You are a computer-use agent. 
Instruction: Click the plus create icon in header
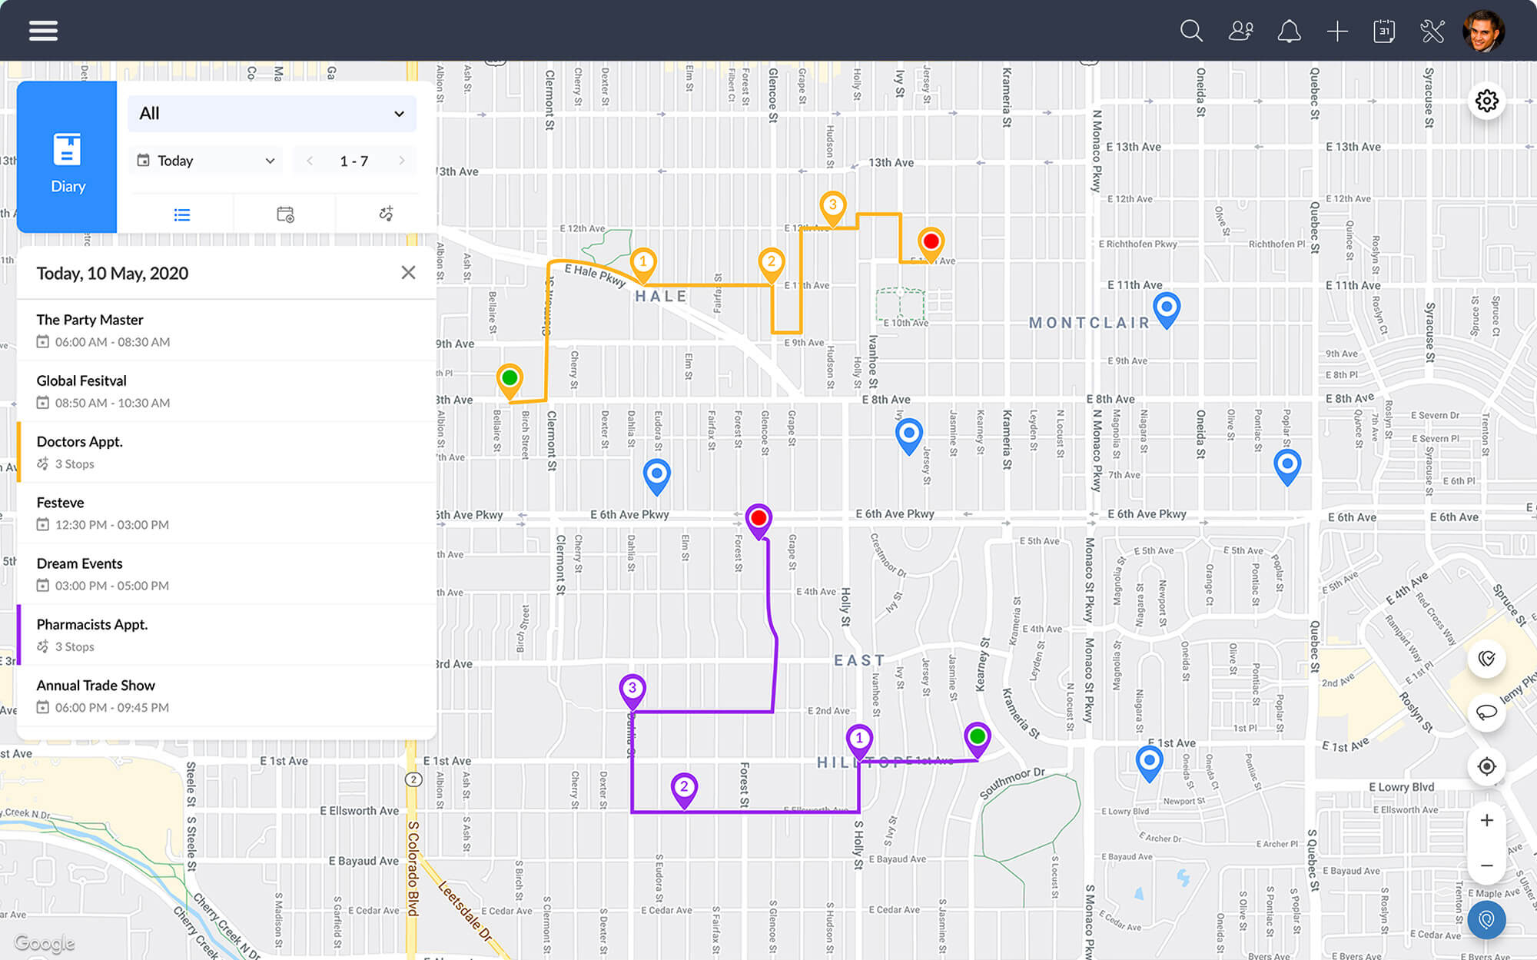(1337, 31)
